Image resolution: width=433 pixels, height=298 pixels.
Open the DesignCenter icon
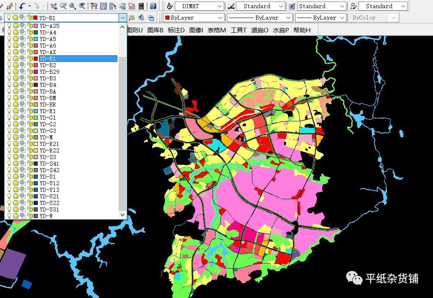(103, 6)
